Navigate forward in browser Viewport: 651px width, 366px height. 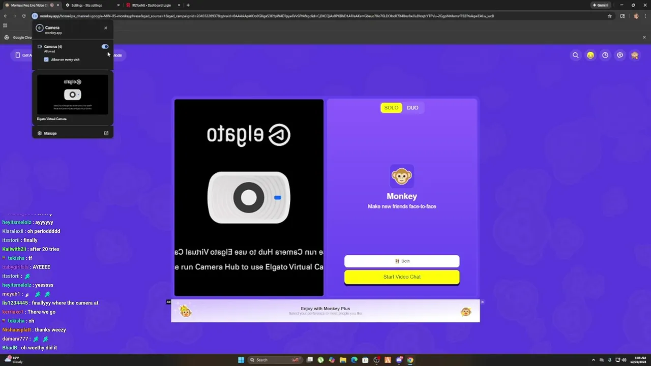[x=14, y=16]
